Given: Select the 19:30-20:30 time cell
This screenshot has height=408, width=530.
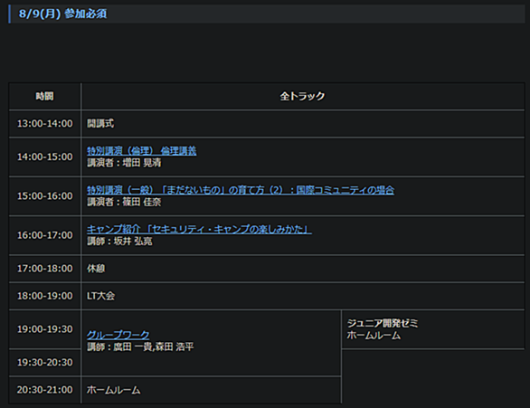Looking at the screenshot, I should tap(45, 363).
